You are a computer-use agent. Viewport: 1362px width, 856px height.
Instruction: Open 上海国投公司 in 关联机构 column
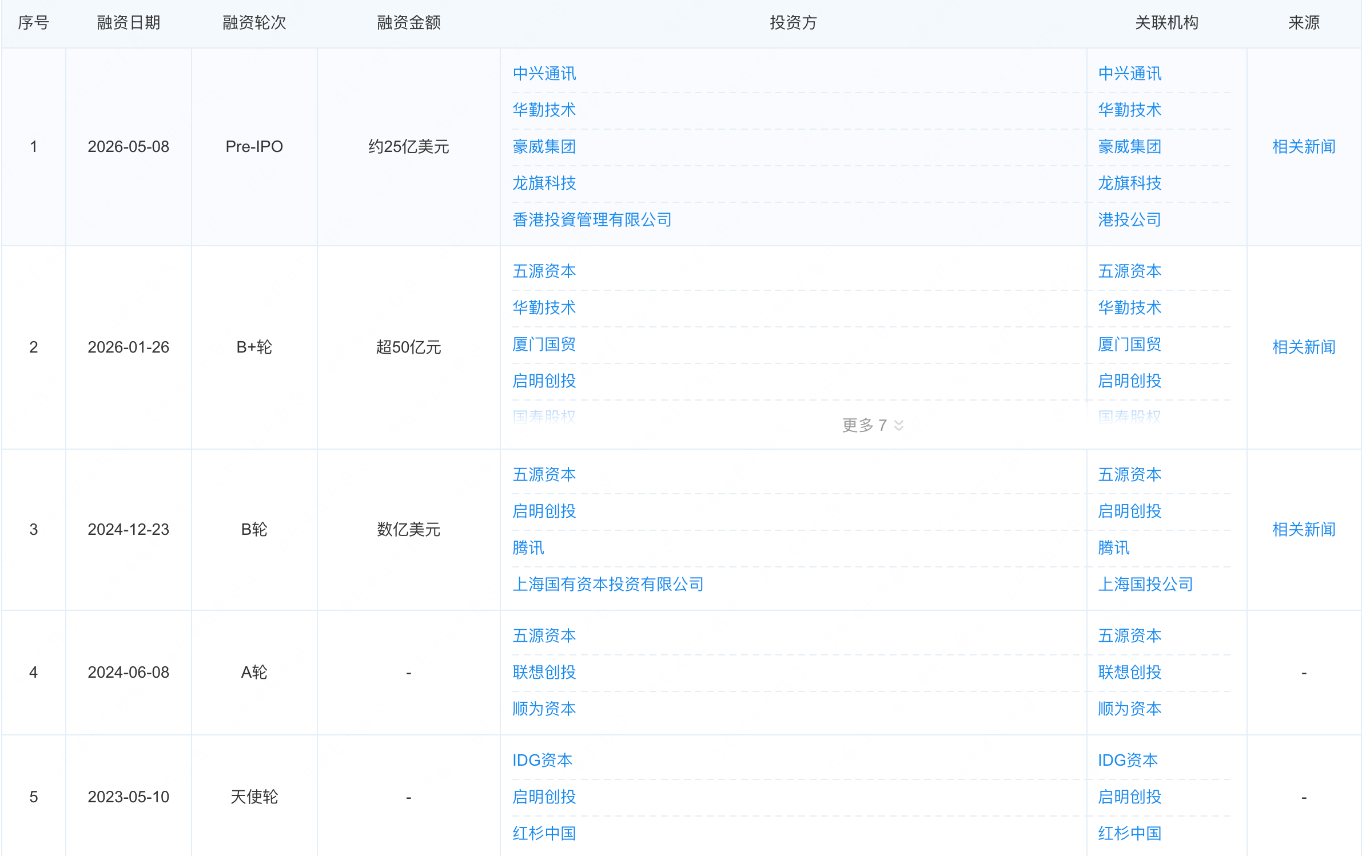tap(1146, 585)
